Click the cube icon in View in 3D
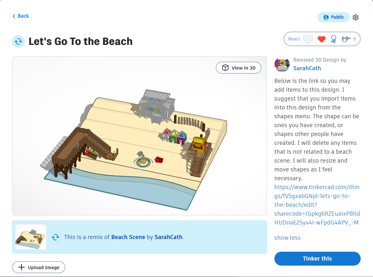Image resolution: width=373 pixels, height=277 pixels. (x=225, y=68)
